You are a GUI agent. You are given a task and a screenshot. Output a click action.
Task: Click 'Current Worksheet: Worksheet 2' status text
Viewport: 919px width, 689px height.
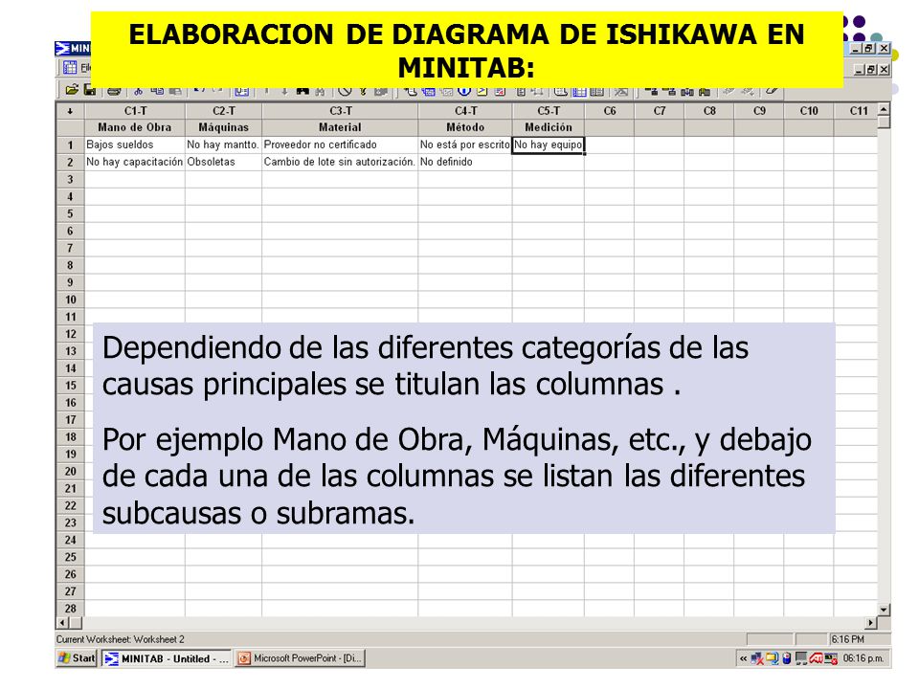point(121,639)
